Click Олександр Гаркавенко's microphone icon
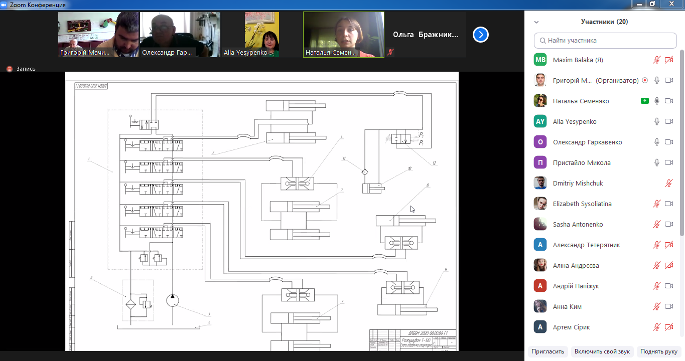The height and width of the screenshot is (361, 685). point(656,142)
